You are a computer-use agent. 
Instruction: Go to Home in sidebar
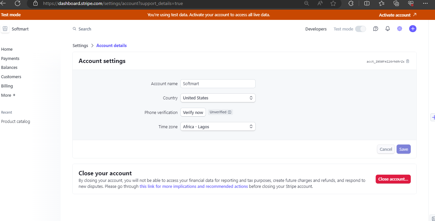pyautogui.click(x=7, y=49)
